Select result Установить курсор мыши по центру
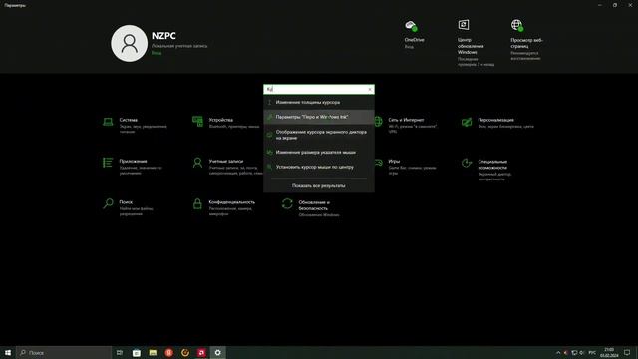The height and width of the screenshot is (359, 638). tap(319, 167)
